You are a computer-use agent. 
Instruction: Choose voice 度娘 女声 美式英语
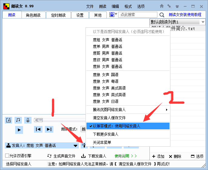(128, 88)
